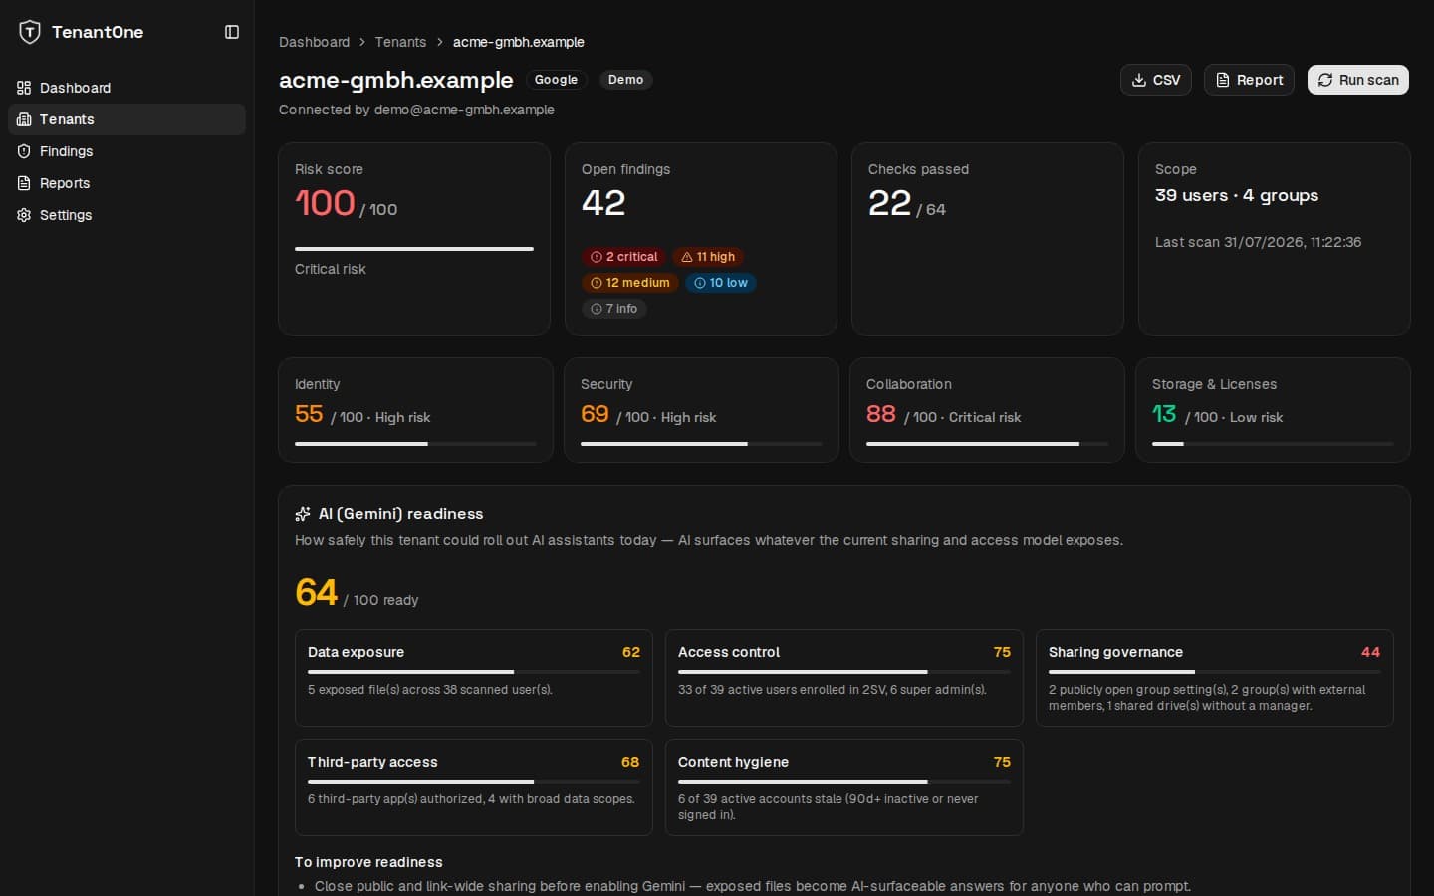Click the Security score progress bar
1434x896 pixels.
(701, 444)
